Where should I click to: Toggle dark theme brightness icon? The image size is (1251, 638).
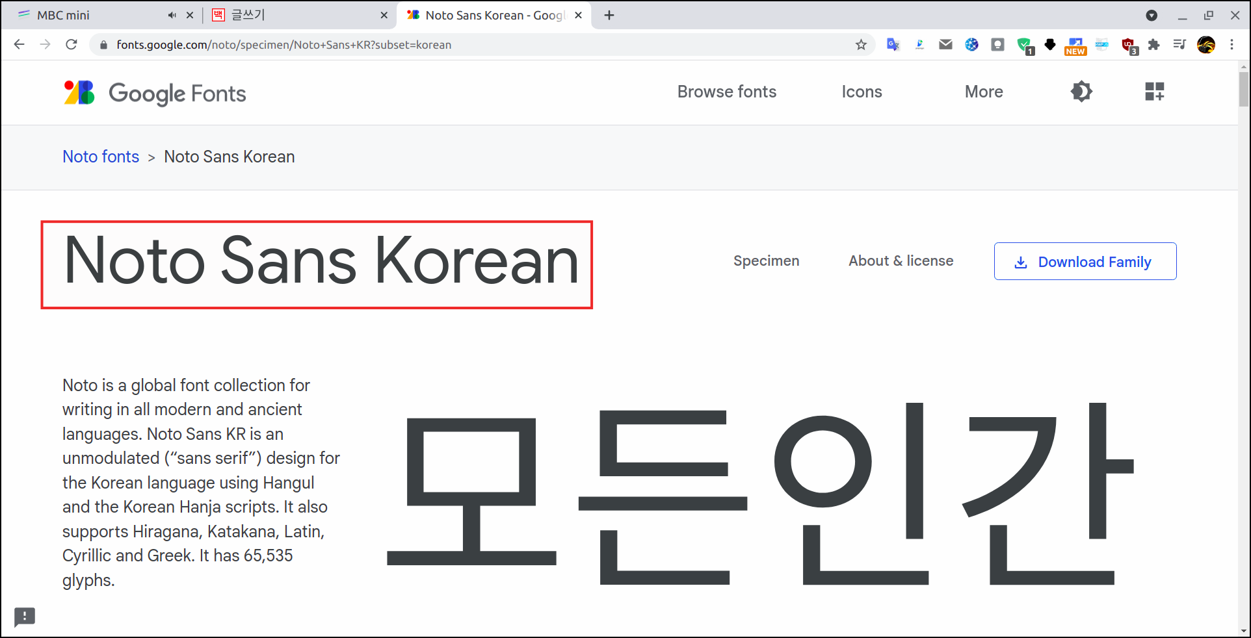(1081, 92)
